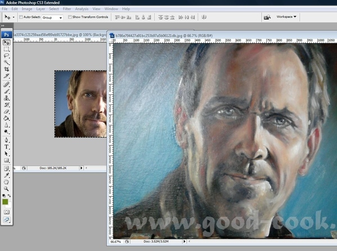The height and width of the screenshot is (251, 337).
Task: Select the Move tool in toolbox
Action: click(6, 42)
